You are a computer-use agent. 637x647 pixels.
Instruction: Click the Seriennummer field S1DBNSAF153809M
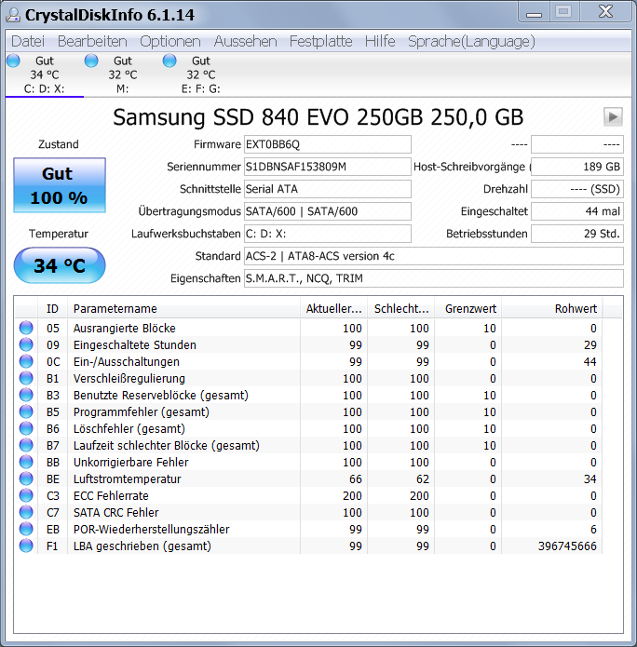point(328,167)
